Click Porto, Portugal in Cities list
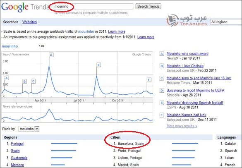 click(x=129, y=151)
